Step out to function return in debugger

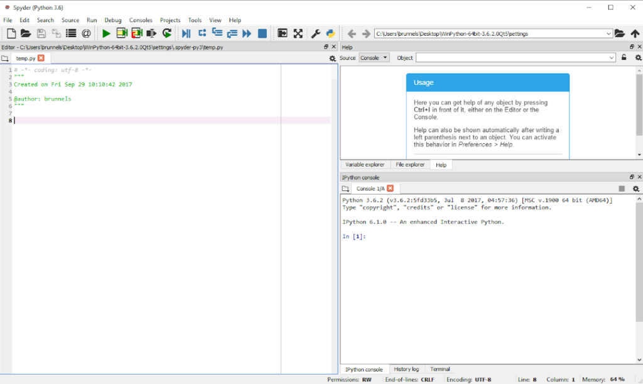click(x=232, y=33)
